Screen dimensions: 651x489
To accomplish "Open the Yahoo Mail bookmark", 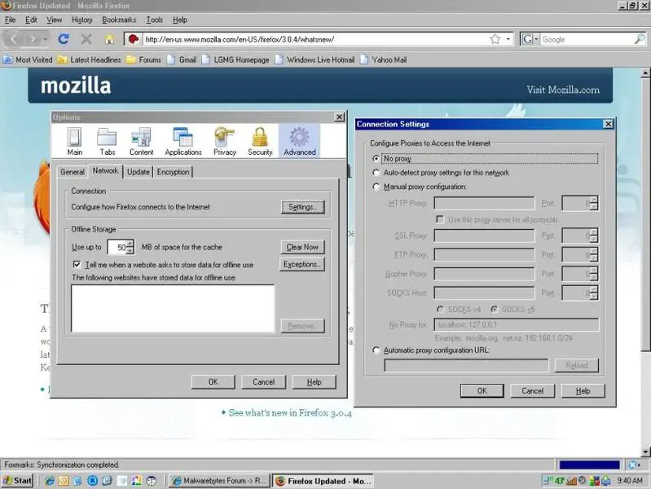I will 383,59.
